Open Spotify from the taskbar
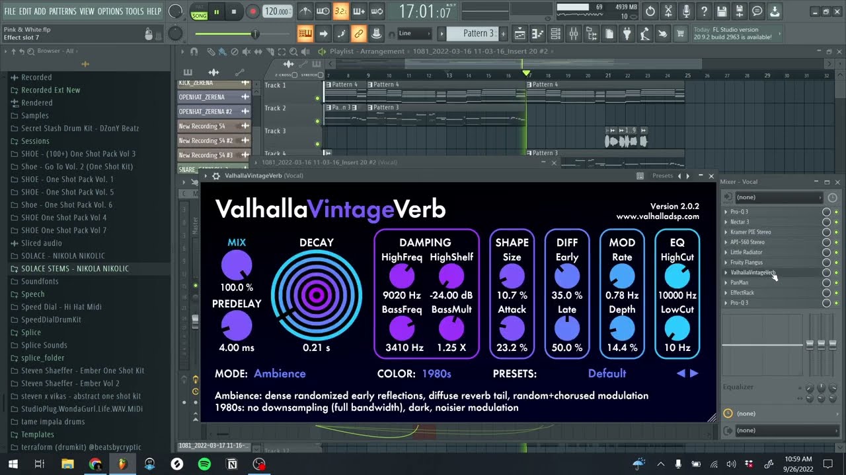 point(204,464)
